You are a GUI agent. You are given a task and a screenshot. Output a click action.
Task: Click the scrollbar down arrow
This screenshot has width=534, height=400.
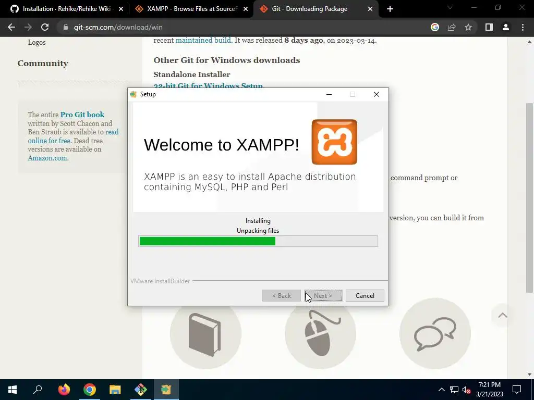coord(529,374)
